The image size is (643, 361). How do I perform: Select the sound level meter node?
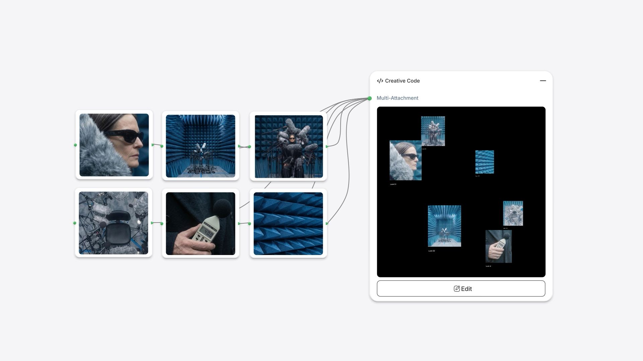(x=201, y=223)
